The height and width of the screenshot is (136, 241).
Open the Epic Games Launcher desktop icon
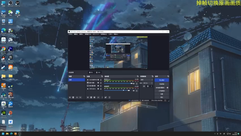(x=11, y=59)
